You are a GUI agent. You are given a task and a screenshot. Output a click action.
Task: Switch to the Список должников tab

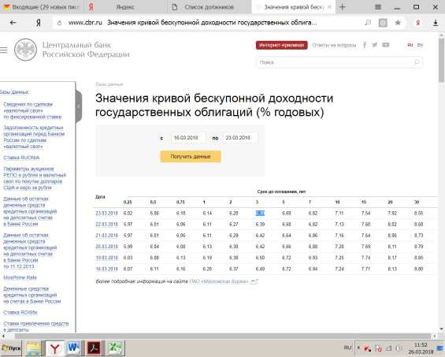coord(209,7)
